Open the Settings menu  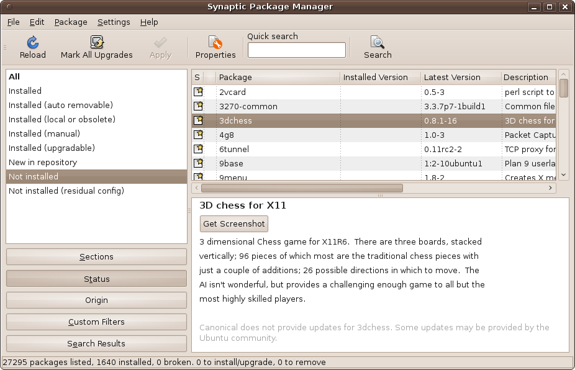114,22
